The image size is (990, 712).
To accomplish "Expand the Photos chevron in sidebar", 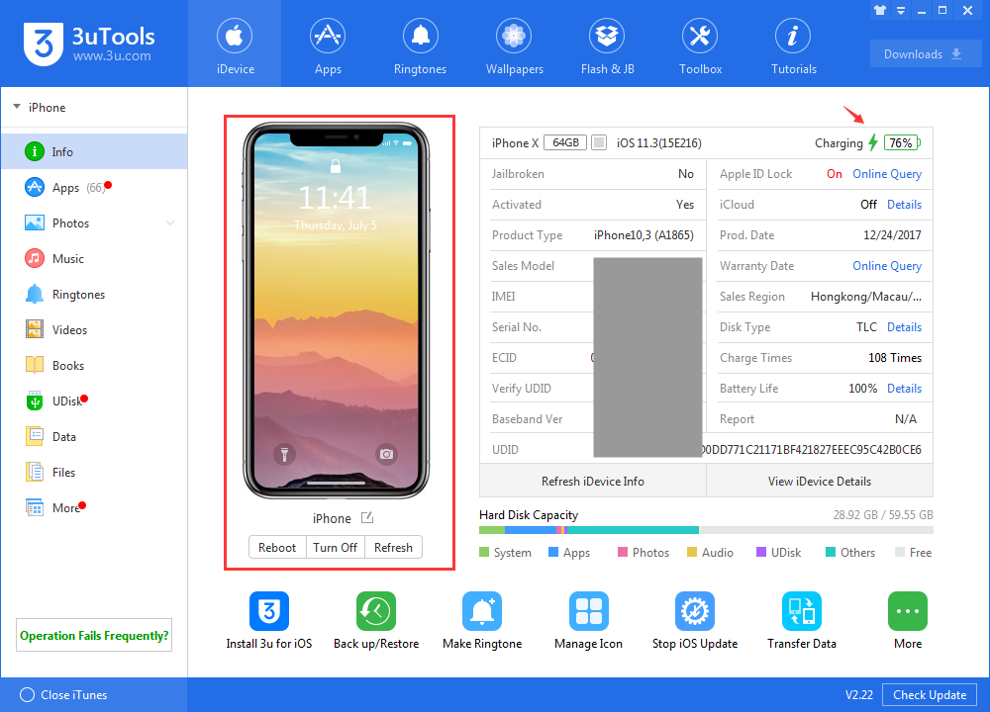I will tap(170, 223).
